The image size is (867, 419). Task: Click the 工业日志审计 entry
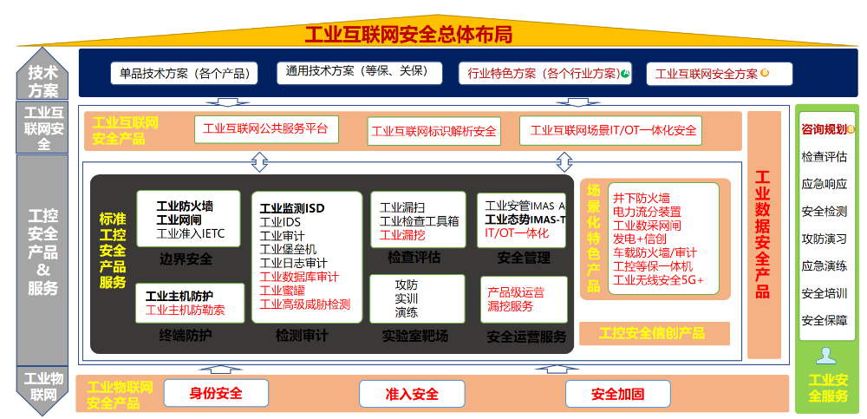[294, 263]
